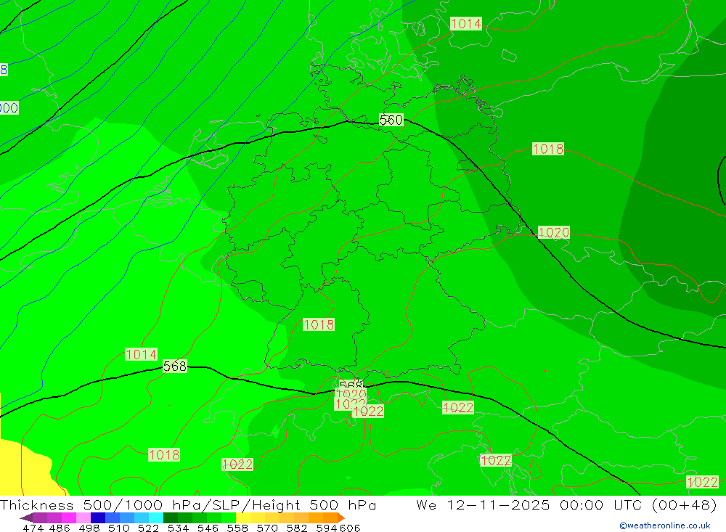This screenshot has width=726, height=532.
Task: Click the 570 legend value
Action: (x=267, y=528)
